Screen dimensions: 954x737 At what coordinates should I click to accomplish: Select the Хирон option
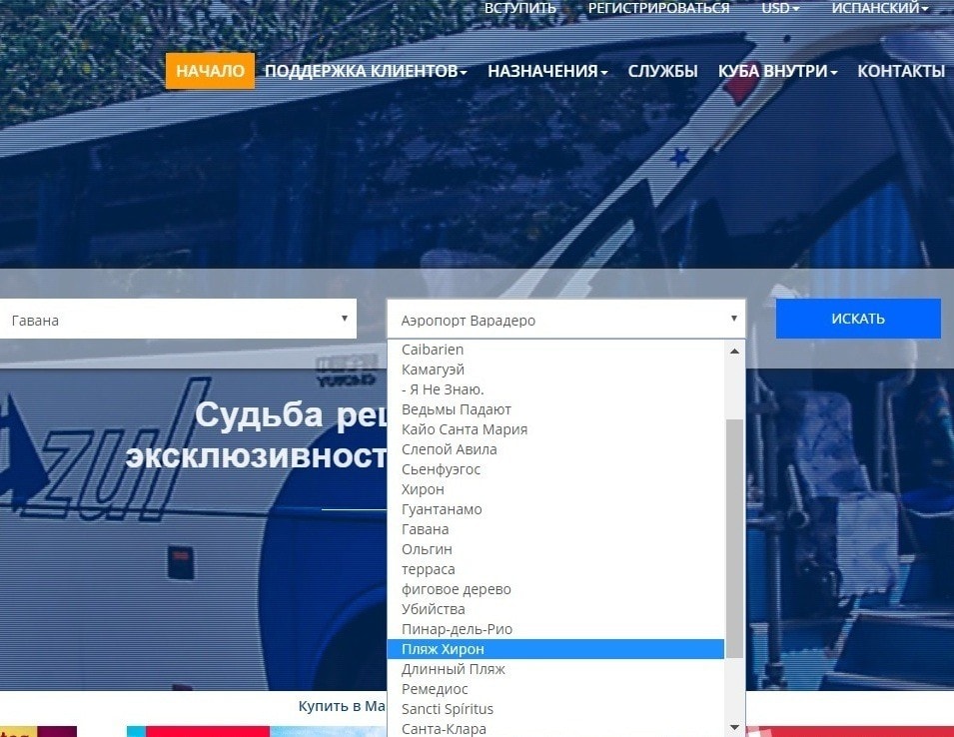(556, 489)
